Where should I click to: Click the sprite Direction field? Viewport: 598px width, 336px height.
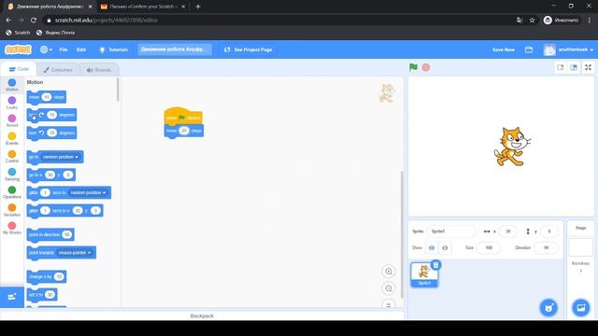pos(546,247)
